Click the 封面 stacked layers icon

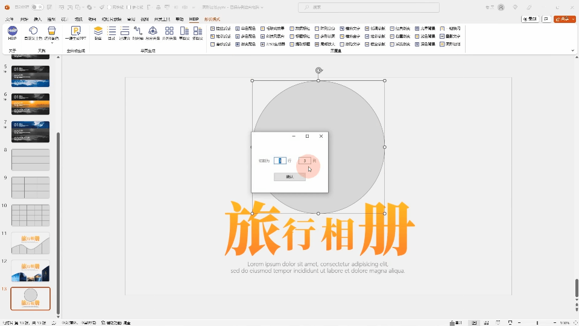(x=98, y=31)
